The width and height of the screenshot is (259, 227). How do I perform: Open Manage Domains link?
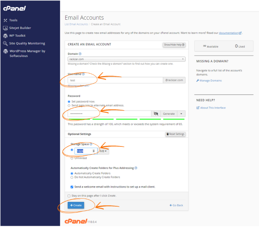pyautogui.click(x=209, y=81)
